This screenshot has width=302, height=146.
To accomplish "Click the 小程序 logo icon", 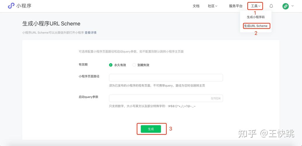I will point(11,6).
